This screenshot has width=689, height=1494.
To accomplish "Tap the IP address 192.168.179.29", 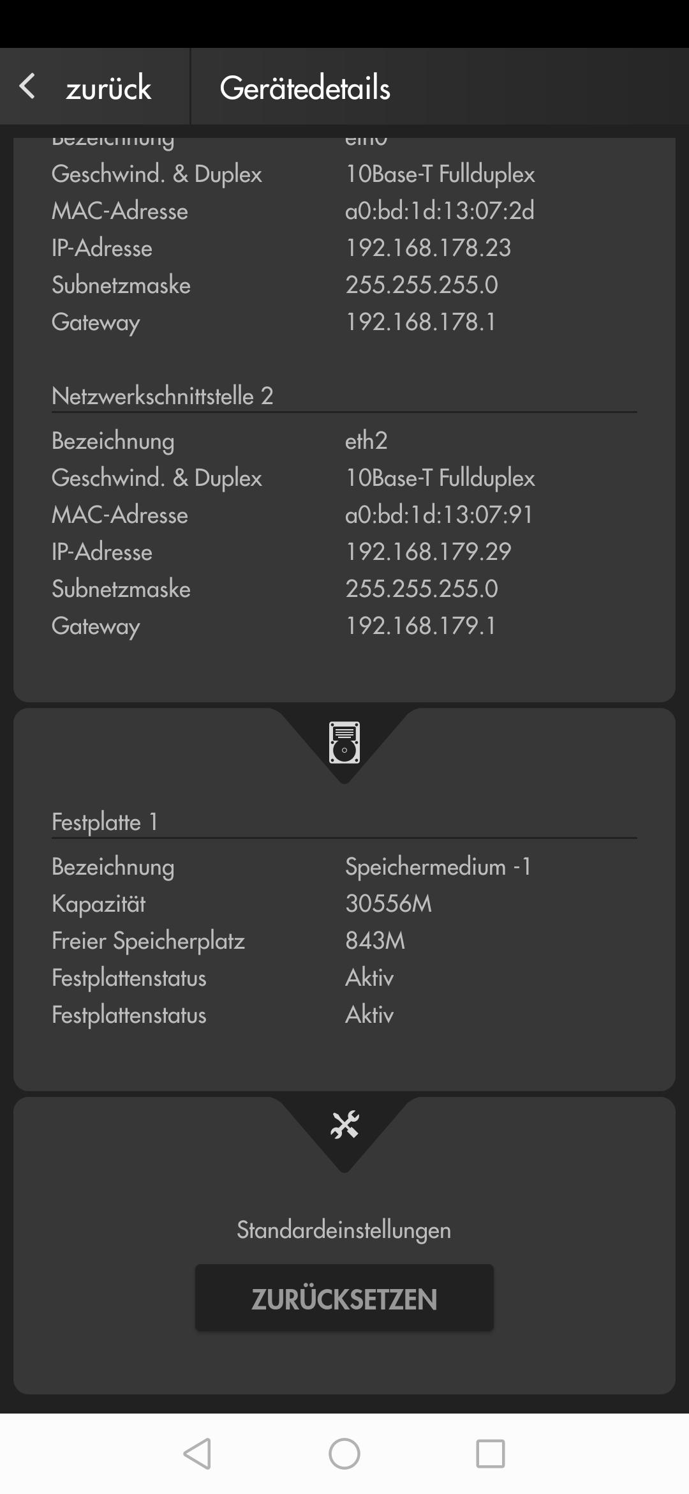I will [x=428, y=552].
